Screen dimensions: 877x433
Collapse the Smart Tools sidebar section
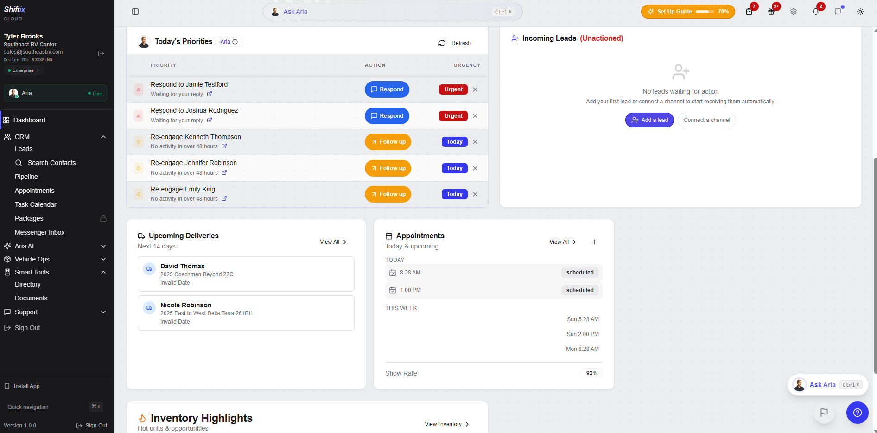pos(103,272)
